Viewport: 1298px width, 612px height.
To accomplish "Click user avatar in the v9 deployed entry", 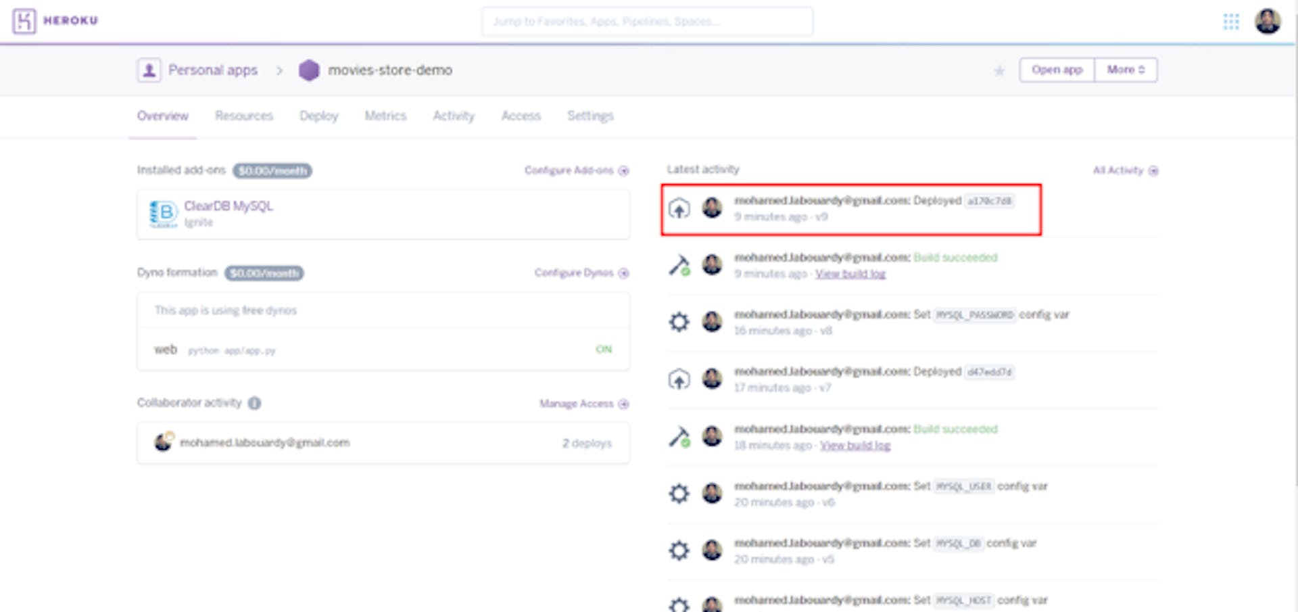I will tap(712, 208).
